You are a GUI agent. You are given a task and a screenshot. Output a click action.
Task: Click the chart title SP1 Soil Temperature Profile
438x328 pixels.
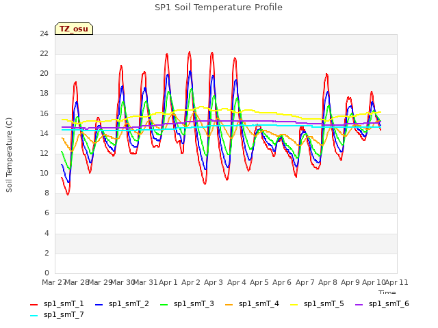coord(218,8)
